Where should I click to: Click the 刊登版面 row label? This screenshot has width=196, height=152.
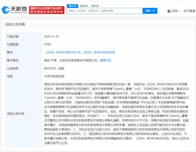[13, 44]
